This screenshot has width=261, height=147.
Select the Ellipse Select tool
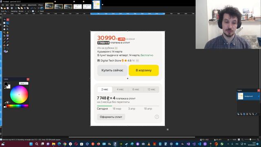click(x=4, y=29)
